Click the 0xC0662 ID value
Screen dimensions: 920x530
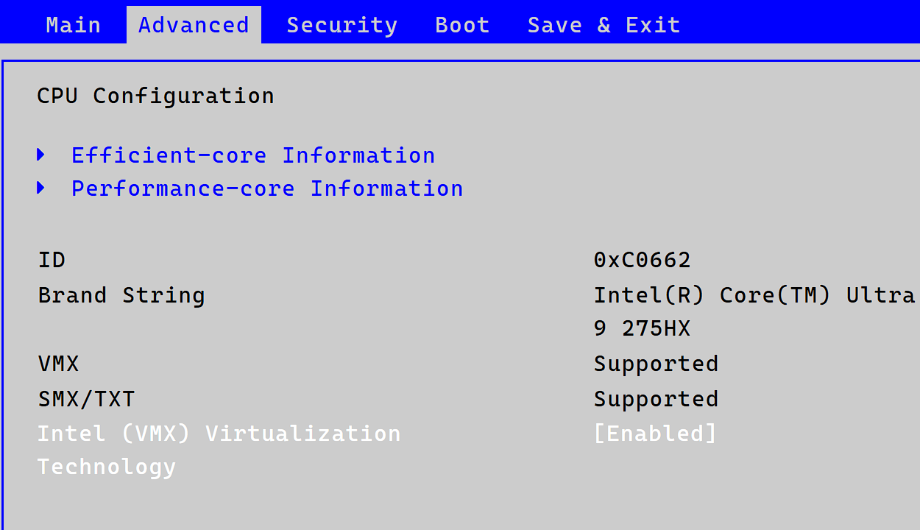[642, 260]
